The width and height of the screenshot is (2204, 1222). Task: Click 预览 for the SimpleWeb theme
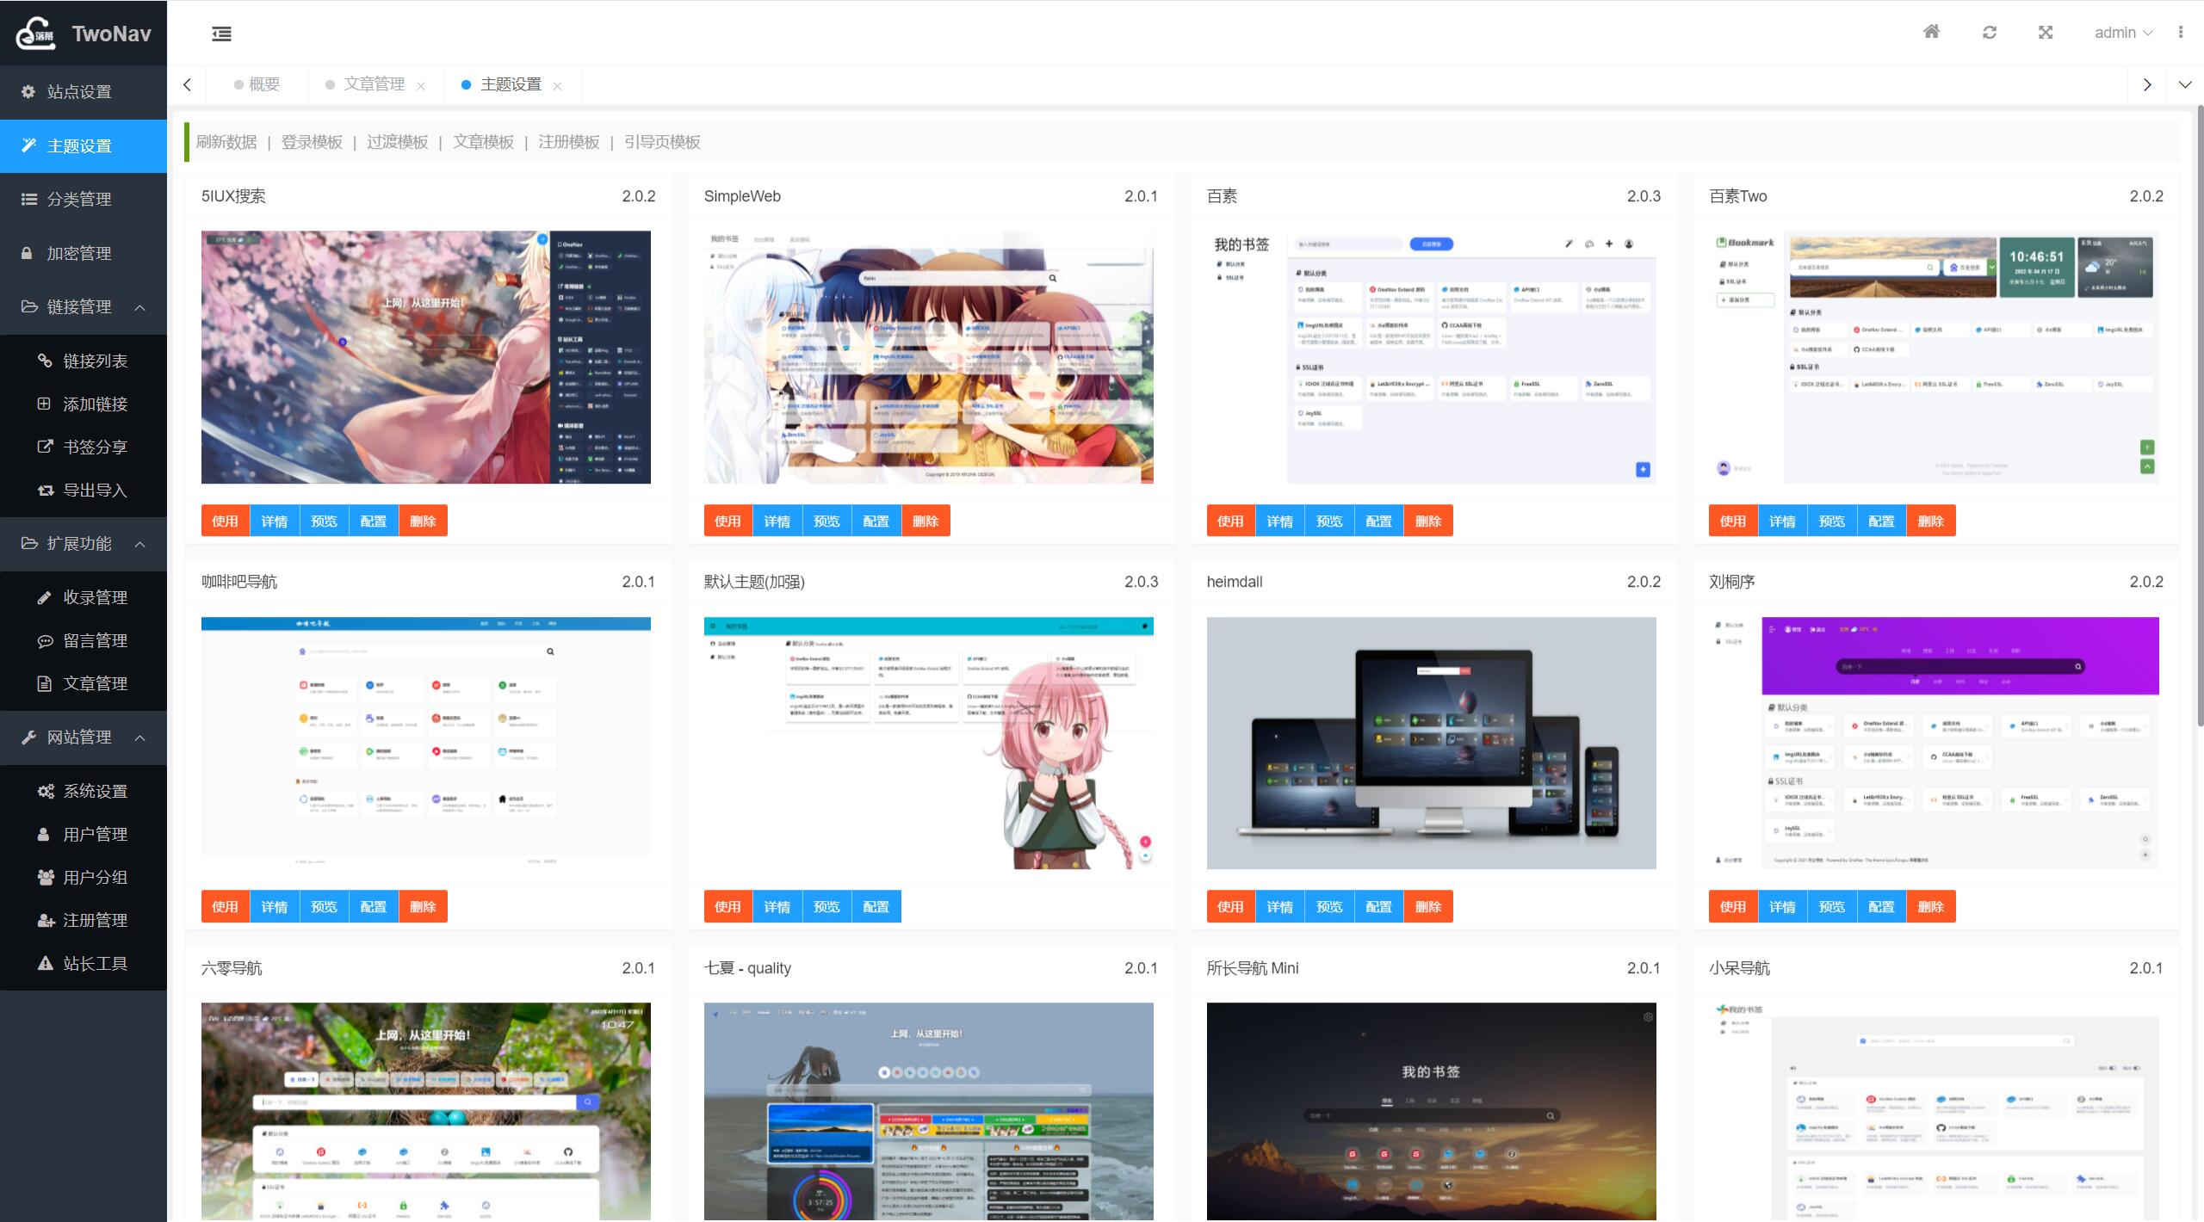point(826,521)
